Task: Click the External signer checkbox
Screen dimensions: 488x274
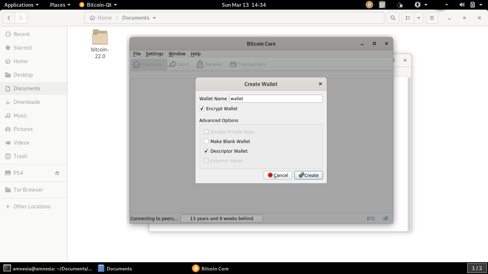Action: (206, 161)
